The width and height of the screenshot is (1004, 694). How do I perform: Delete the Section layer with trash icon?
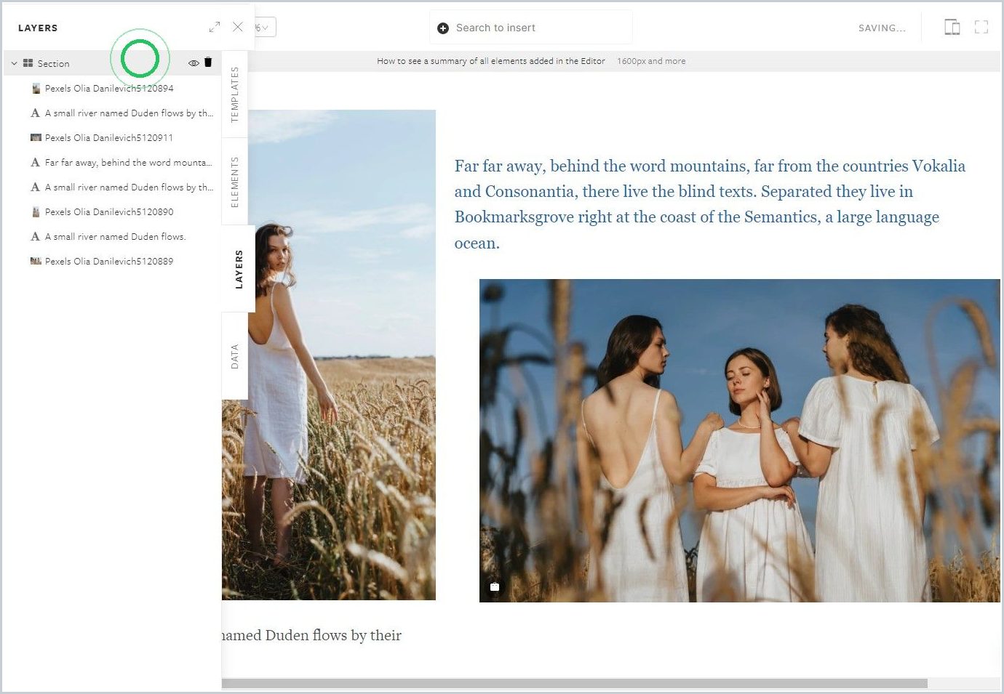click(x=208, y=62)
